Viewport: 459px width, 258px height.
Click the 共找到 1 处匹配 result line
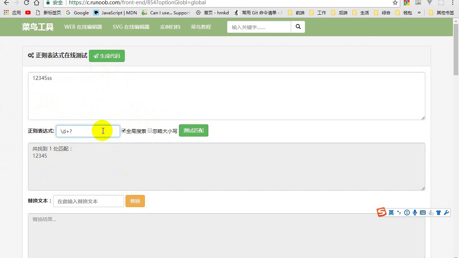52,149
